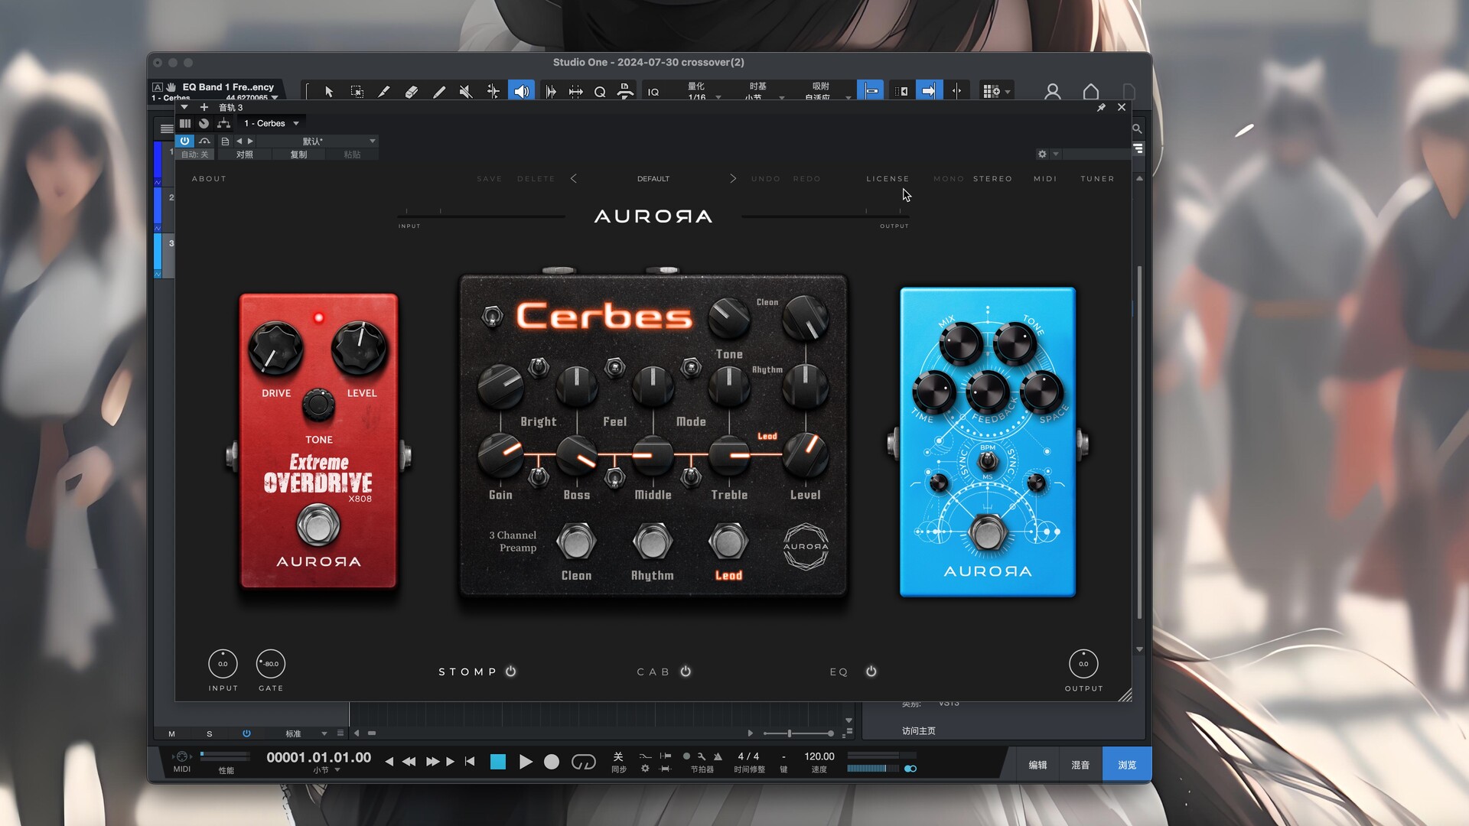Select the loop/cycle mode icon
The image size is (1469, 826).
pyautogui.click(x=583, y=762)
